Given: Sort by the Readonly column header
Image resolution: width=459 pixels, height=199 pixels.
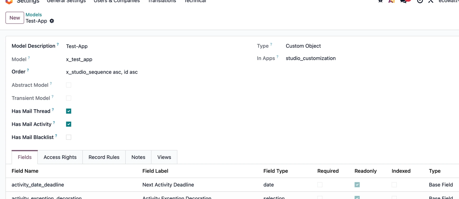Looking at the screenshot, I should (365, 171).
